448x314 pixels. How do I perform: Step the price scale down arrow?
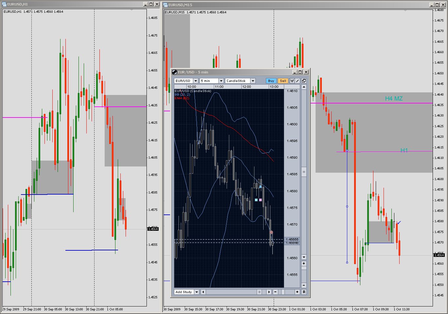coord(304,257)
